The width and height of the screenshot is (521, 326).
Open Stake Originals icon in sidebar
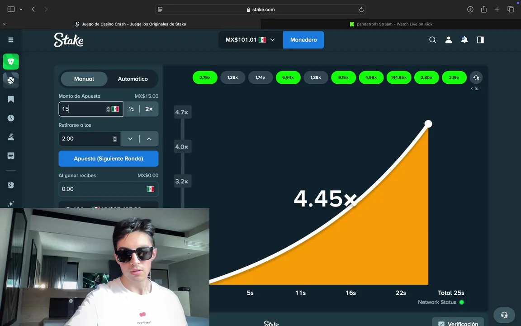click(11, 185)
